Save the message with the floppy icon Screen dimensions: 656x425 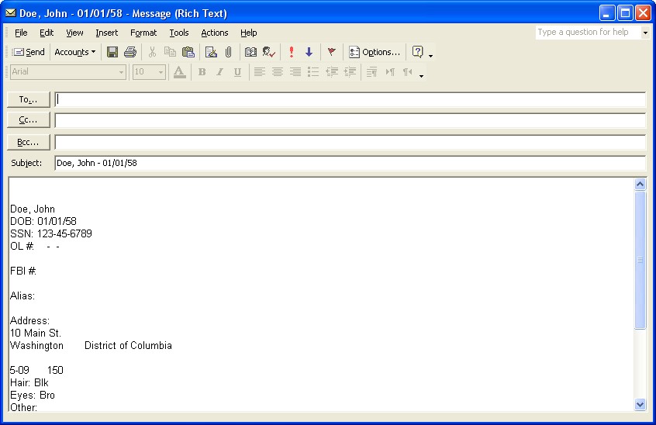(x=112, y=52)
